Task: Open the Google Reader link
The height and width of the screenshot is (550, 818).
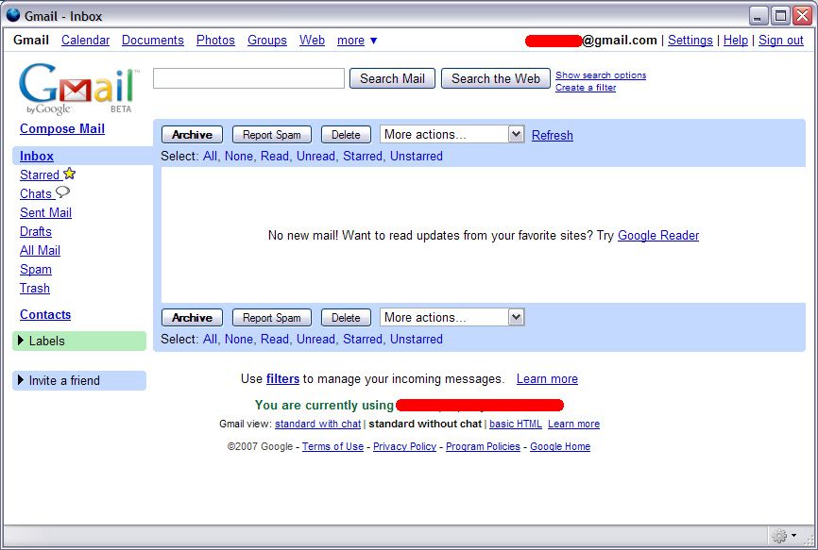Action: point(658,236)
